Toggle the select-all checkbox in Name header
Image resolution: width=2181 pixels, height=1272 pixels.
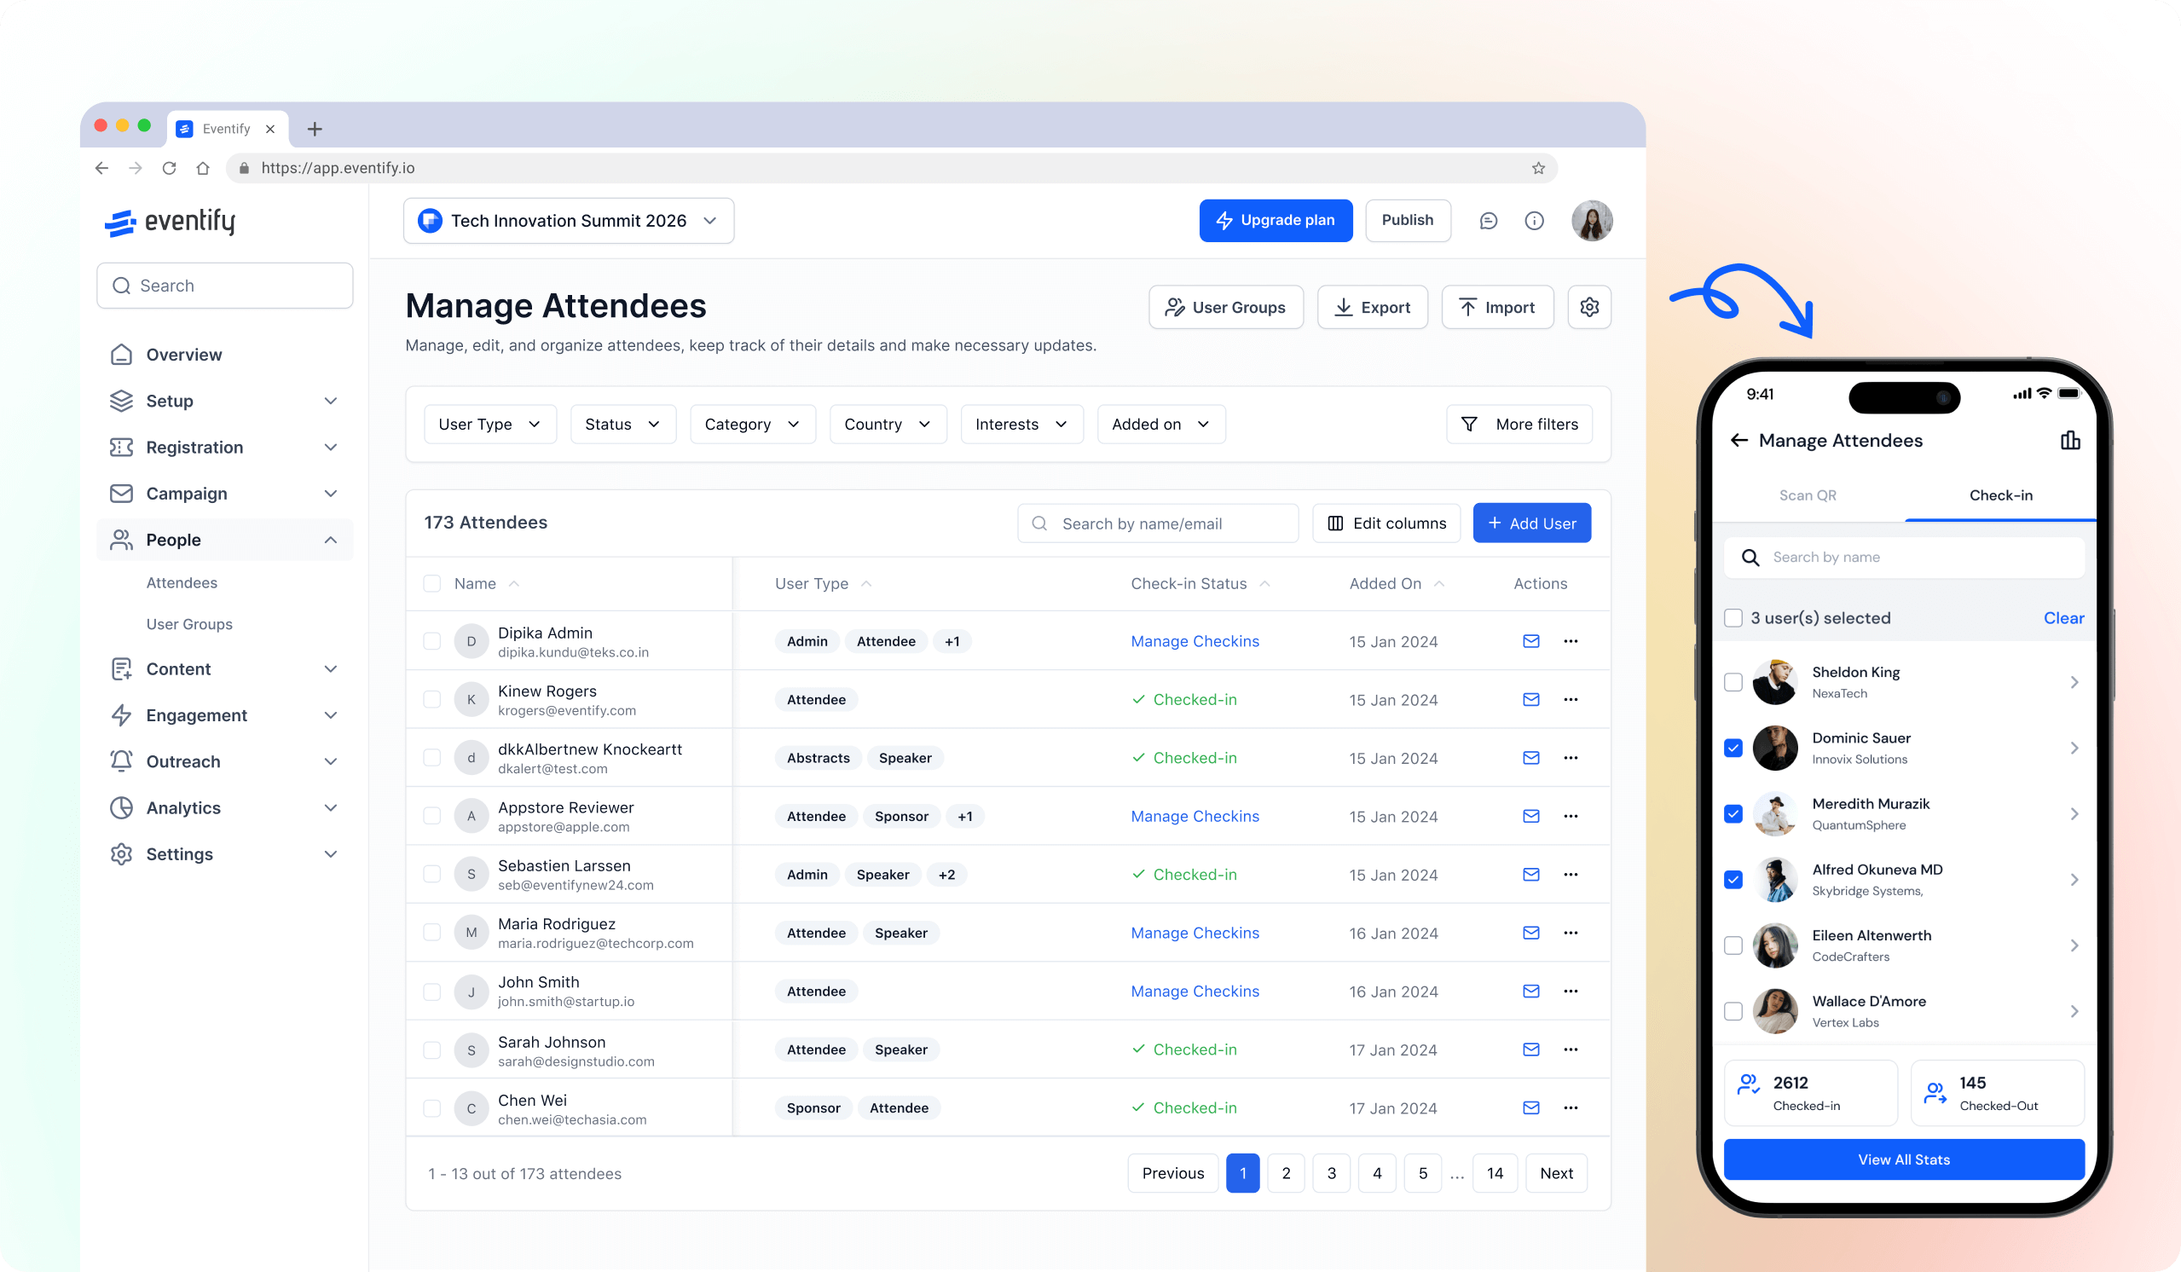tap(432, 583)
